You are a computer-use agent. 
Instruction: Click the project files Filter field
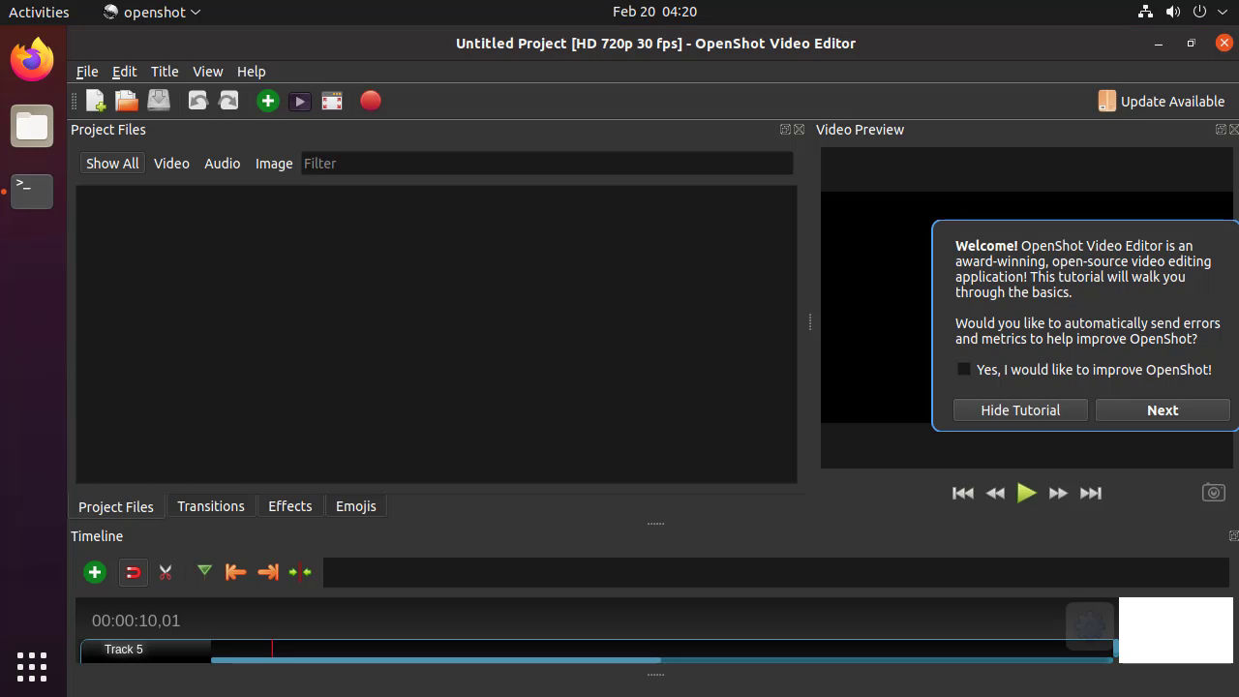click(x=547, y=164)
